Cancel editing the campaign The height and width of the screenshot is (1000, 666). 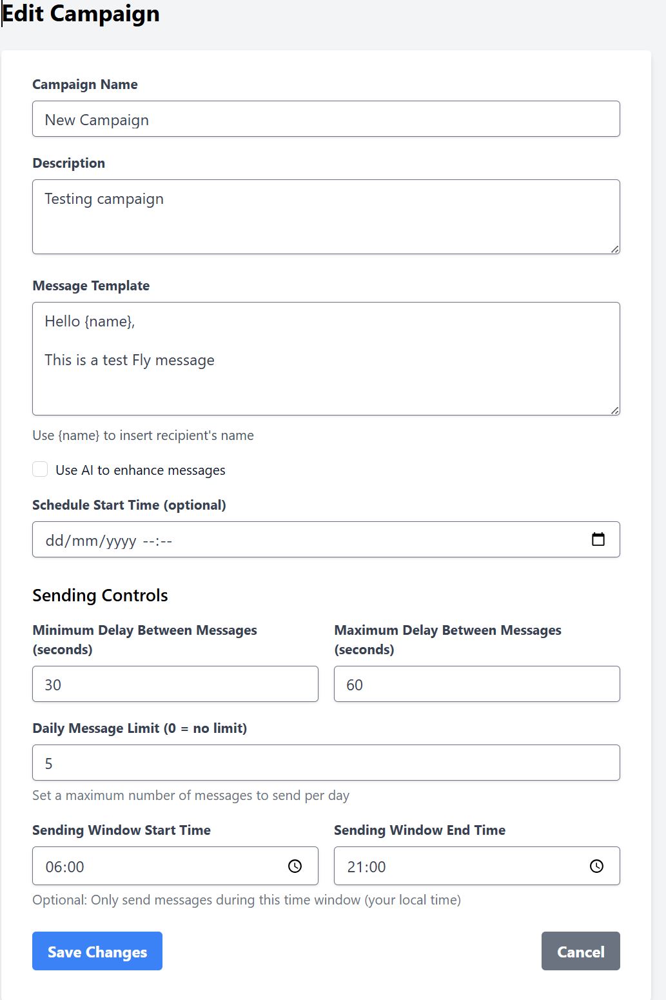580,951
